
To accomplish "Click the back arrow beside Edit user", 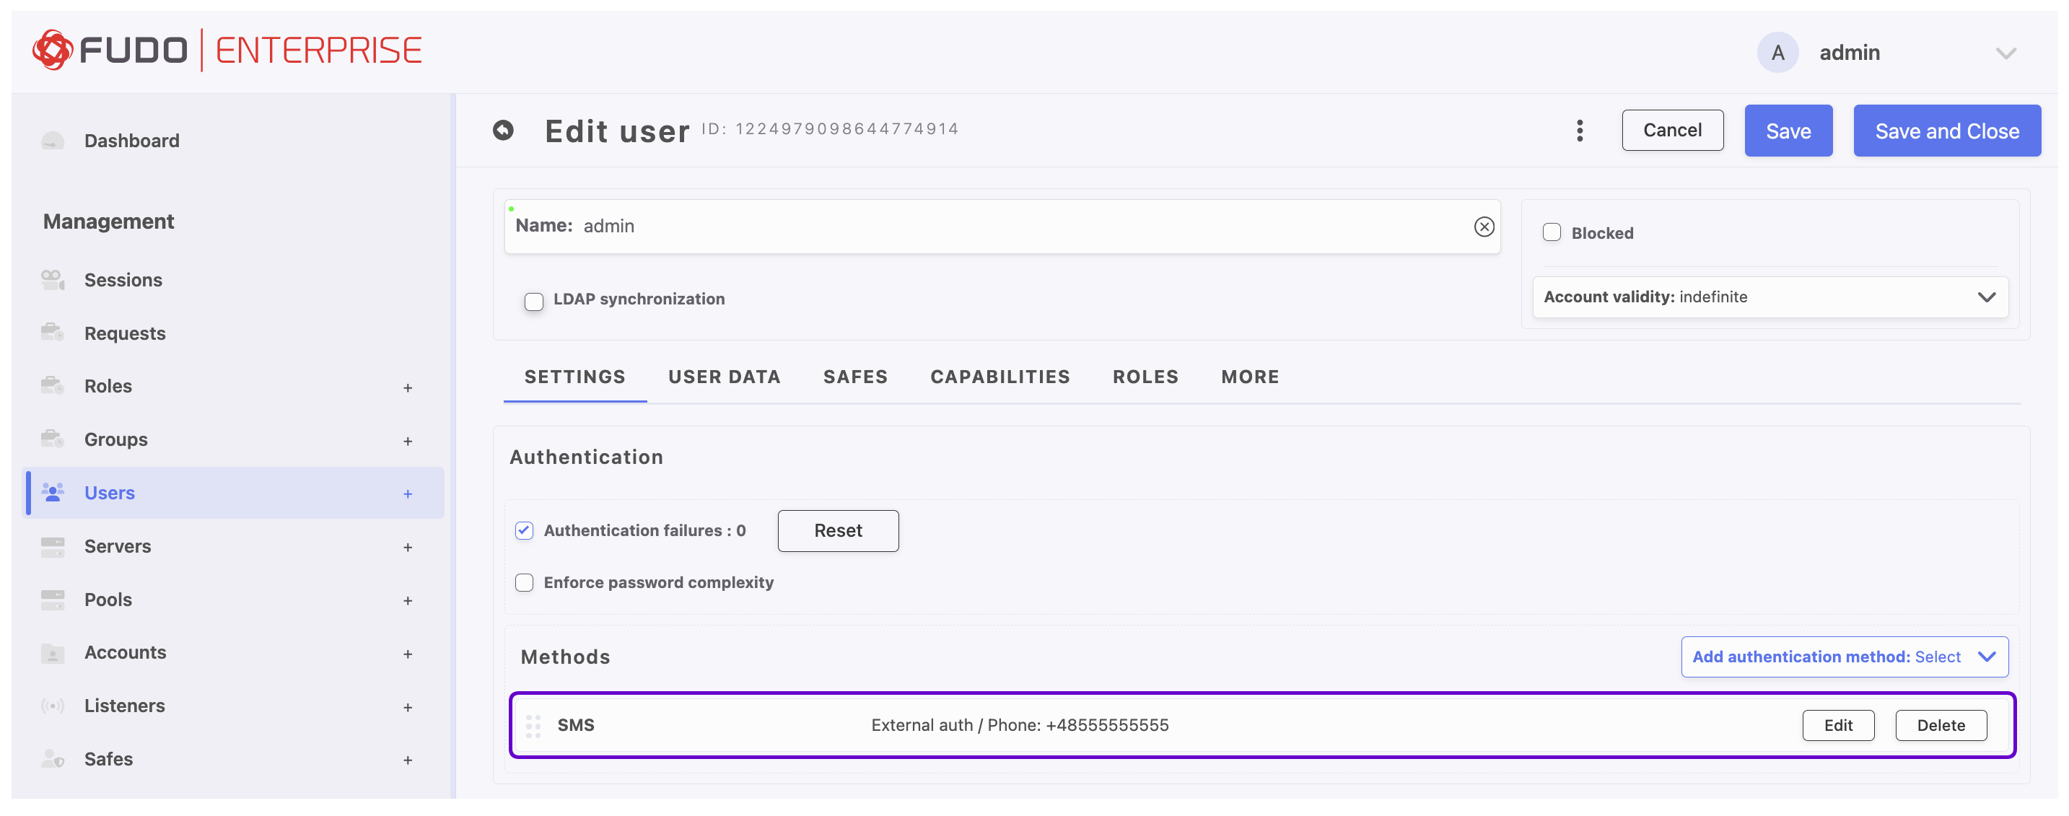I will pos(503,130).
